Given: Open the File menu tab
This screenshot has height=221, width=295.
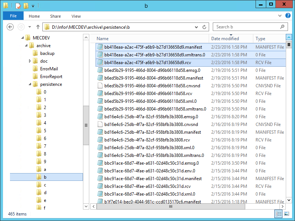Looking at the screenshot, I should pos(14,16).
